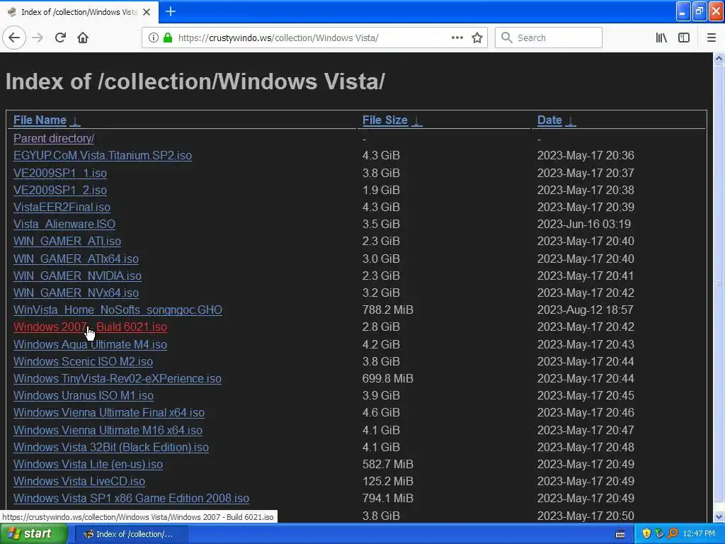Click Vista_Alienware.ISO link

pos(64,224)
